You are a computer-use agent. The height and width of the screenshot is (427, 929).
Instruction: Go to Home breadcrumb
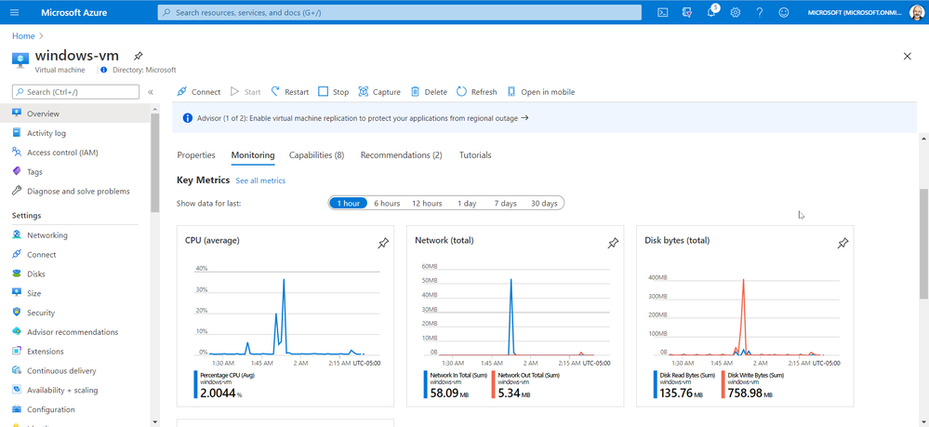click(x=23, y=36)
